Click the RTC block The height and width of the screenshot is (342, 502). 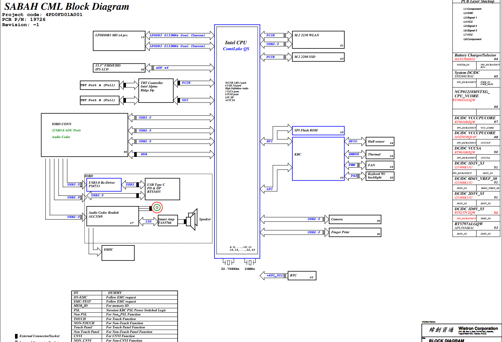(x=302, y=275)
